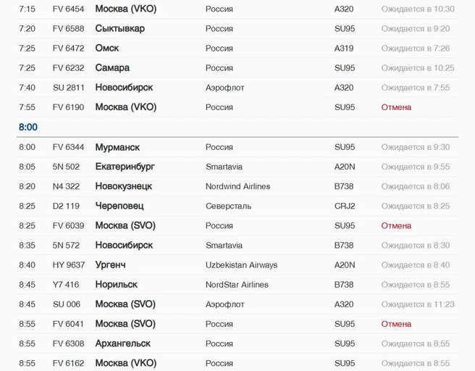This screenshot has height=371, width=475.
Task: Open the Мурманск flight FV 6344
Action: coord(237,147)
